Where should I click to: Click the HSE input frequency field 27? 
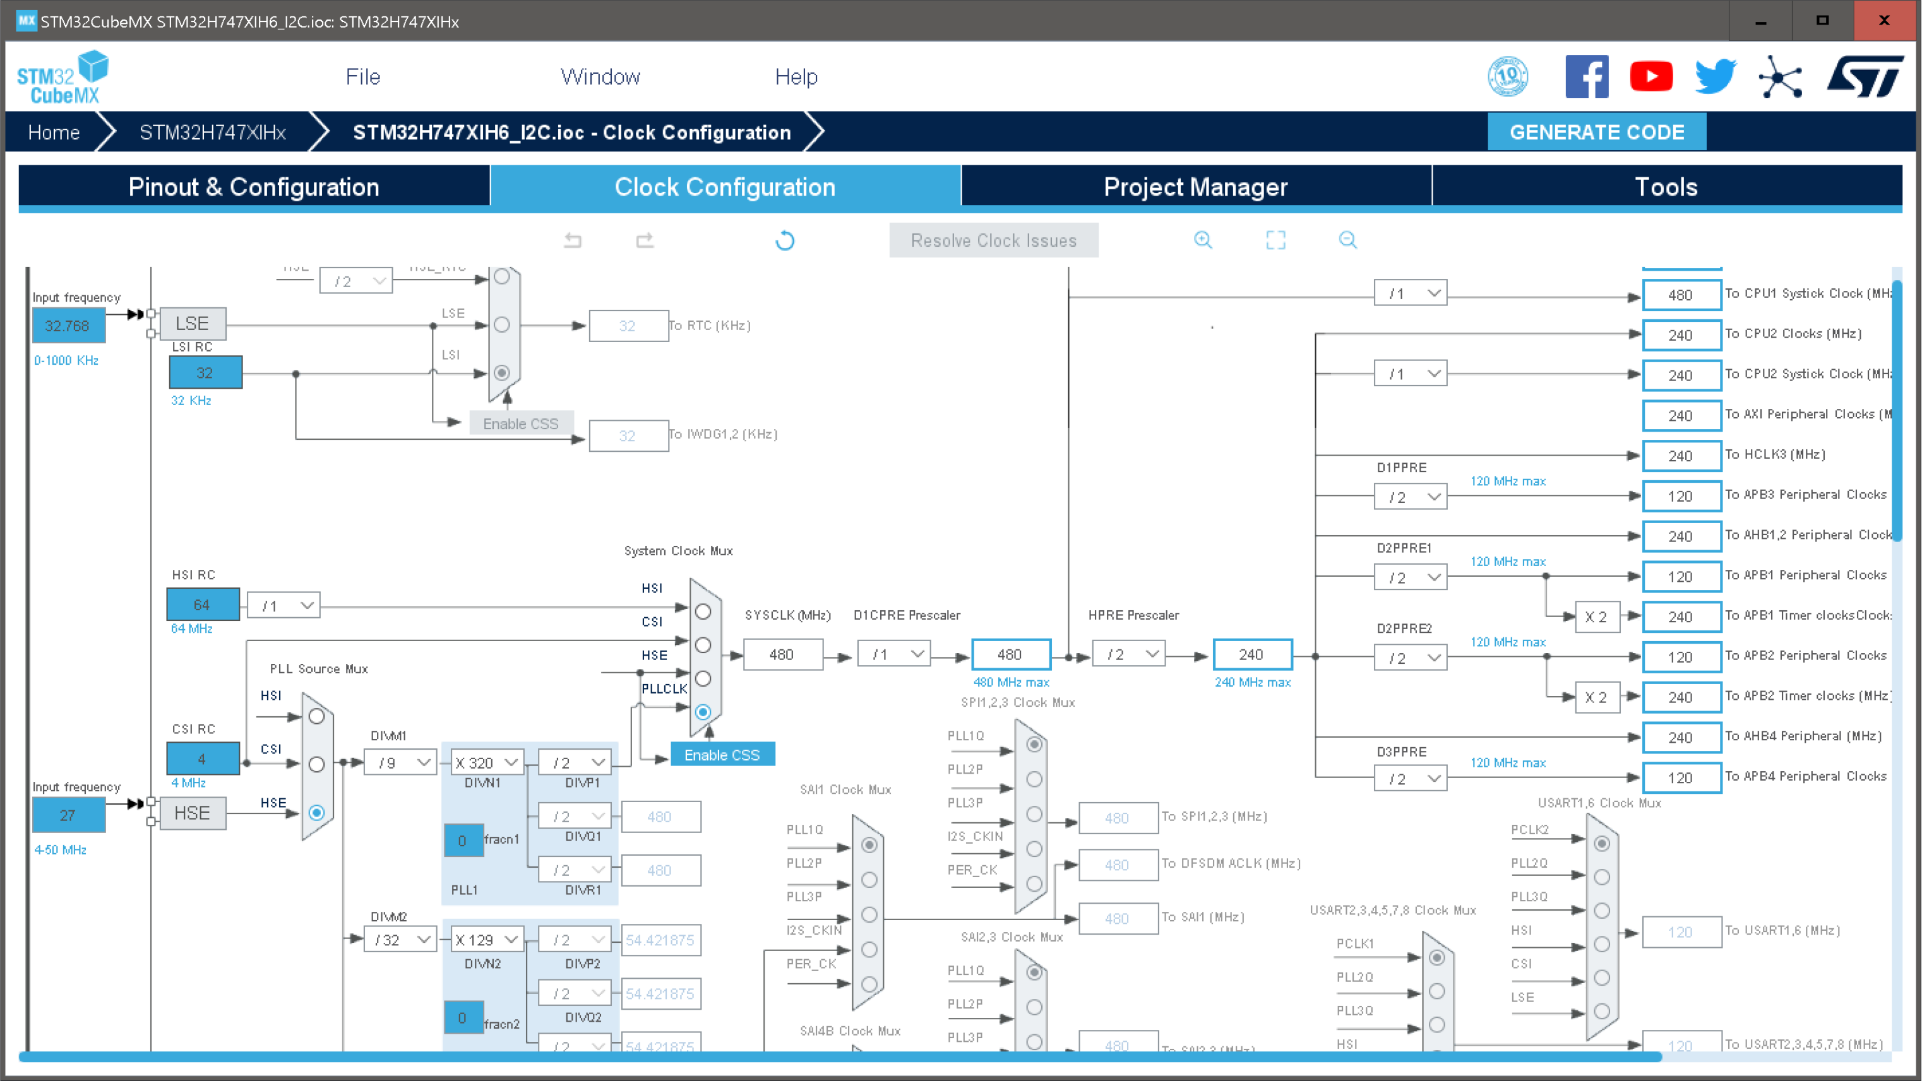[68, 815]
